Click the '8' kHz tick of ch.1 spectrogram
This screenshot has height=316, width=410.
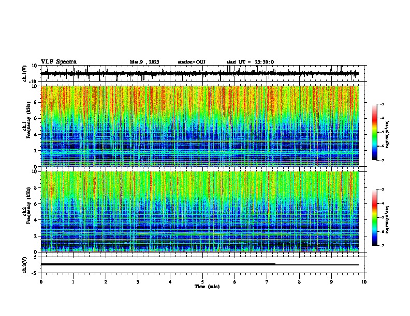point(36,102)
